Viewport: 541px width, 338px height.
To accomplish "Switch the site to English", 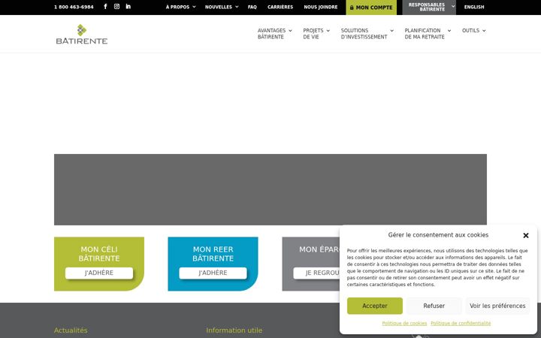I will point(474,7).
